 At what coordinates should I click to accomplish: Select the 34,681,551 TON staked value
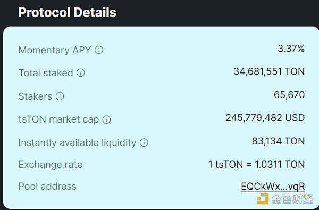pyautogui.click(x=269, y=72)
